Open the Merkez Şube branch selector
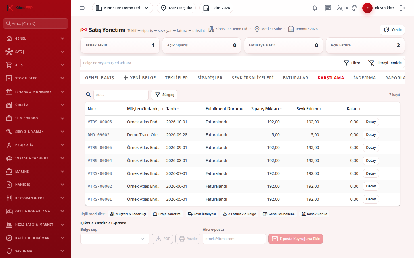Image resolution: width=414 pixels, height=258 pixels. pyautogui.click(x=176, y=8)
